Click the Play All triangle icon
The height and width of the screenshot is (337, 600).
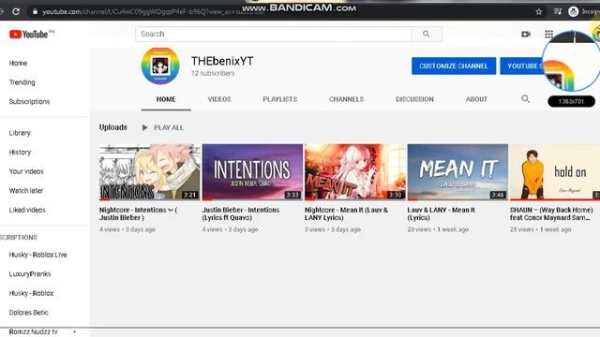click(144, 127)
